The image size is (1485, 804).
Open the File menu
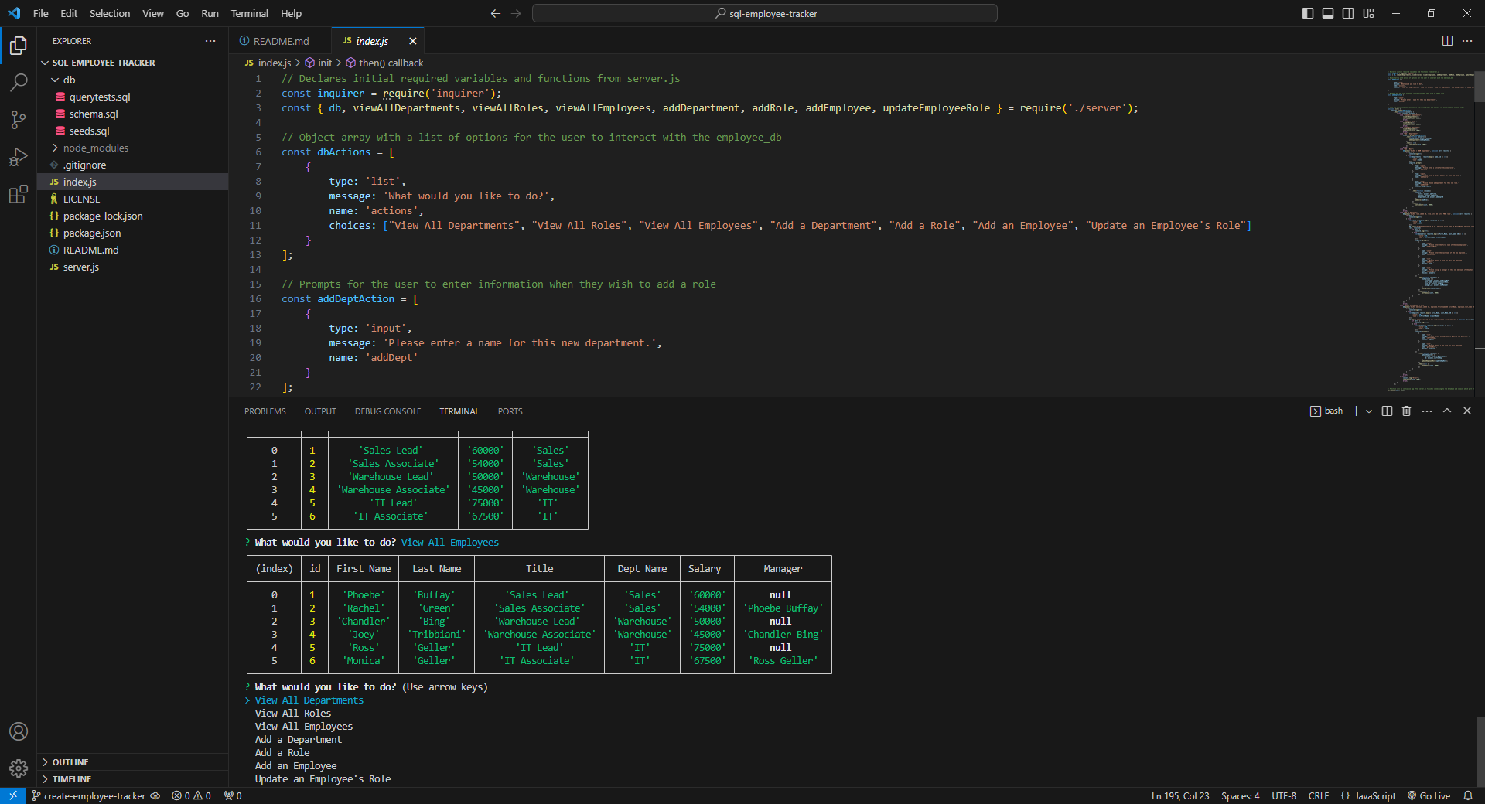coord(41,13)
